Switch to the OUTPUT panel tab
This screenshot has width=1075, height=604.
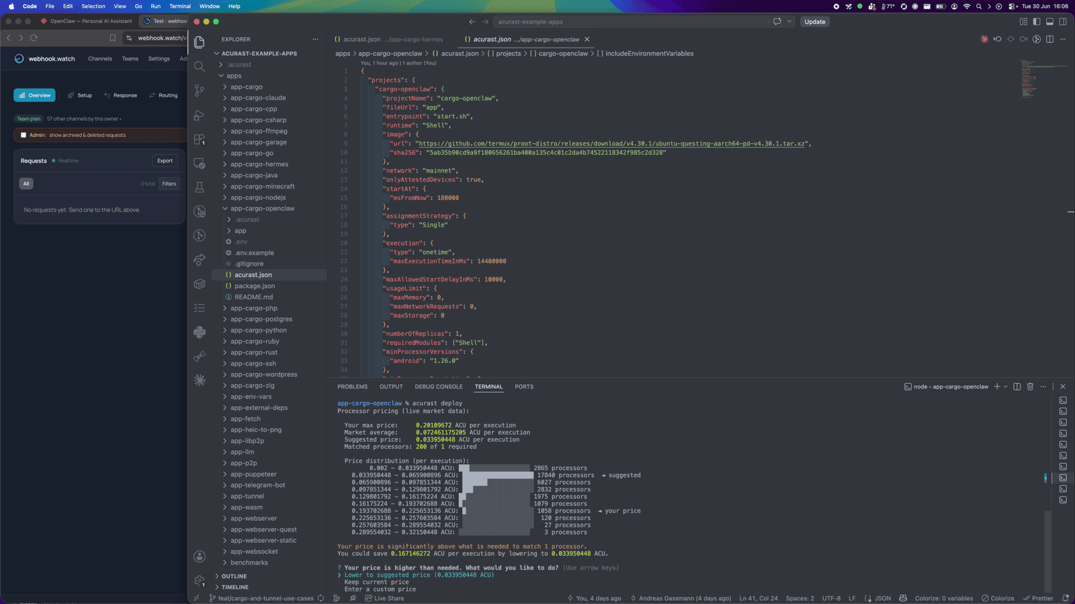coord(391,387)
